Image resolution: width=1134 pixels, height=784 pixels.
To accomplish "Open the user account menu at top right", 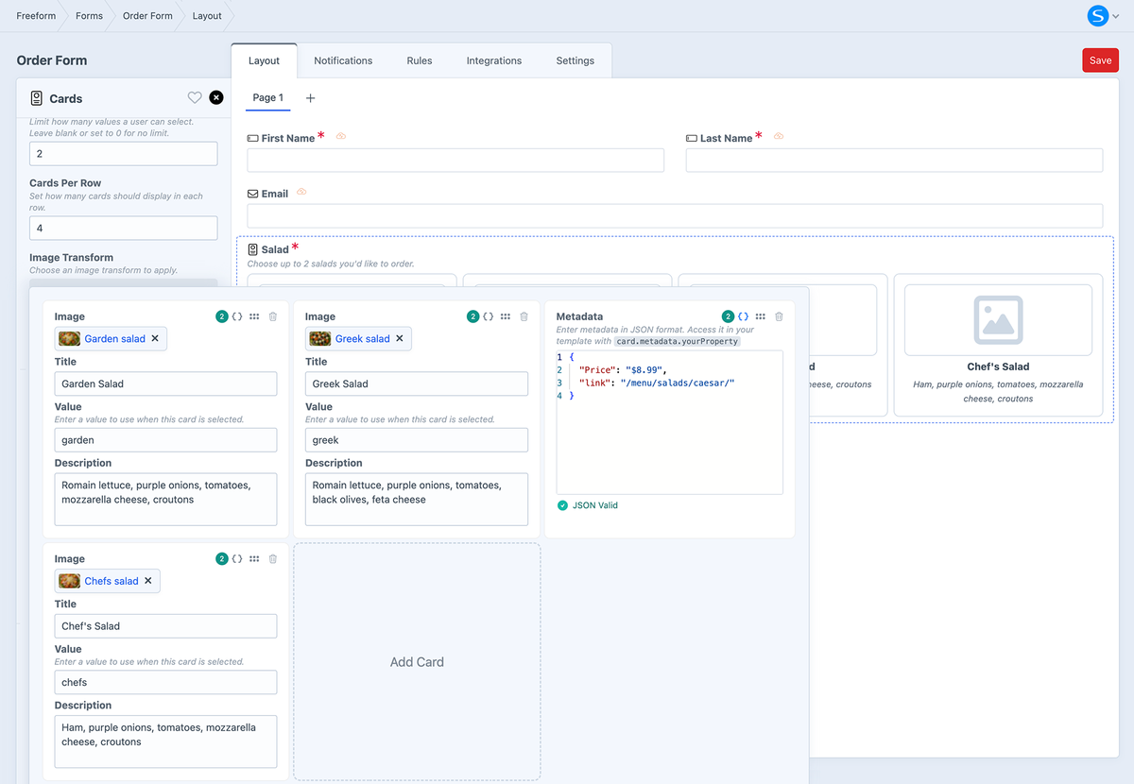I will click(1103, 16).
